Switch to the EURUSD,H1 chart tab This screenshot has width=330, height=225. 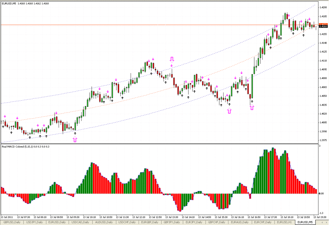point(284,222)
